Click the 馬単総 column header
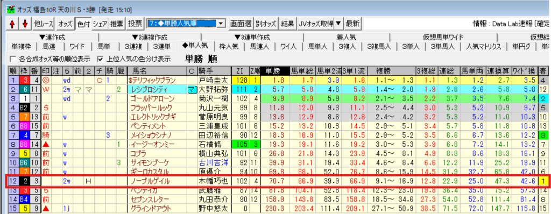Image resolution: width=551 pixels, height=214 pixels. (x=302, y=70)
